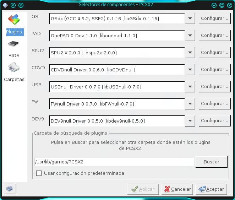The width and height of the screenshot is (235, 200).
Task: Click Buscar to browse plugin folder
Action: point(212,162)
